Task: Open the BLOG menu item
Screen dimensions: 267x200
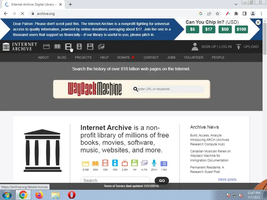Action: pyautogui.click(x=62, y=58)
